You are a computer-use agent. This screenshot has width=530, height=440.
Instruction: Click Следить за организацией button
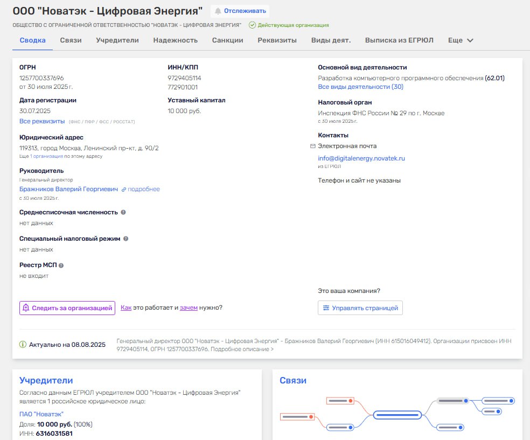point(67,308)
